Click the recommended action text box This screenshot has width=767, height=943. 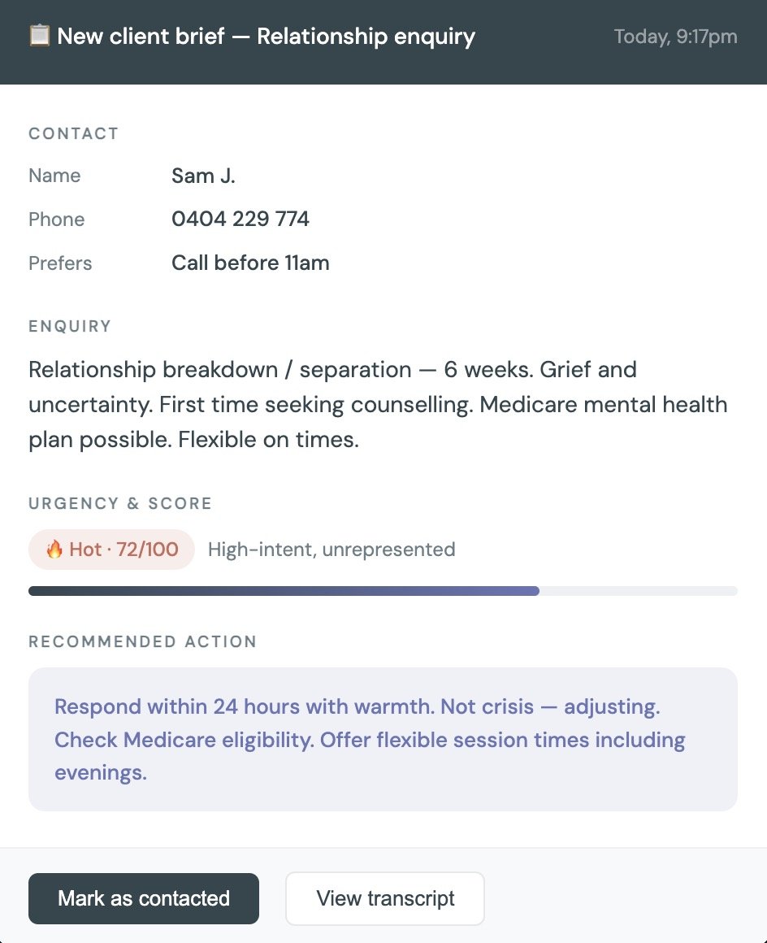pos(383,739)
